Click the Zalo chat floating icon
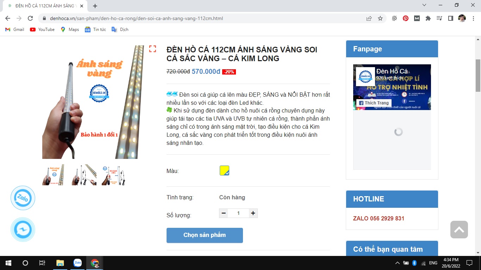The width and height of the screenshot is (481, 270). click(x=23, y=198)
